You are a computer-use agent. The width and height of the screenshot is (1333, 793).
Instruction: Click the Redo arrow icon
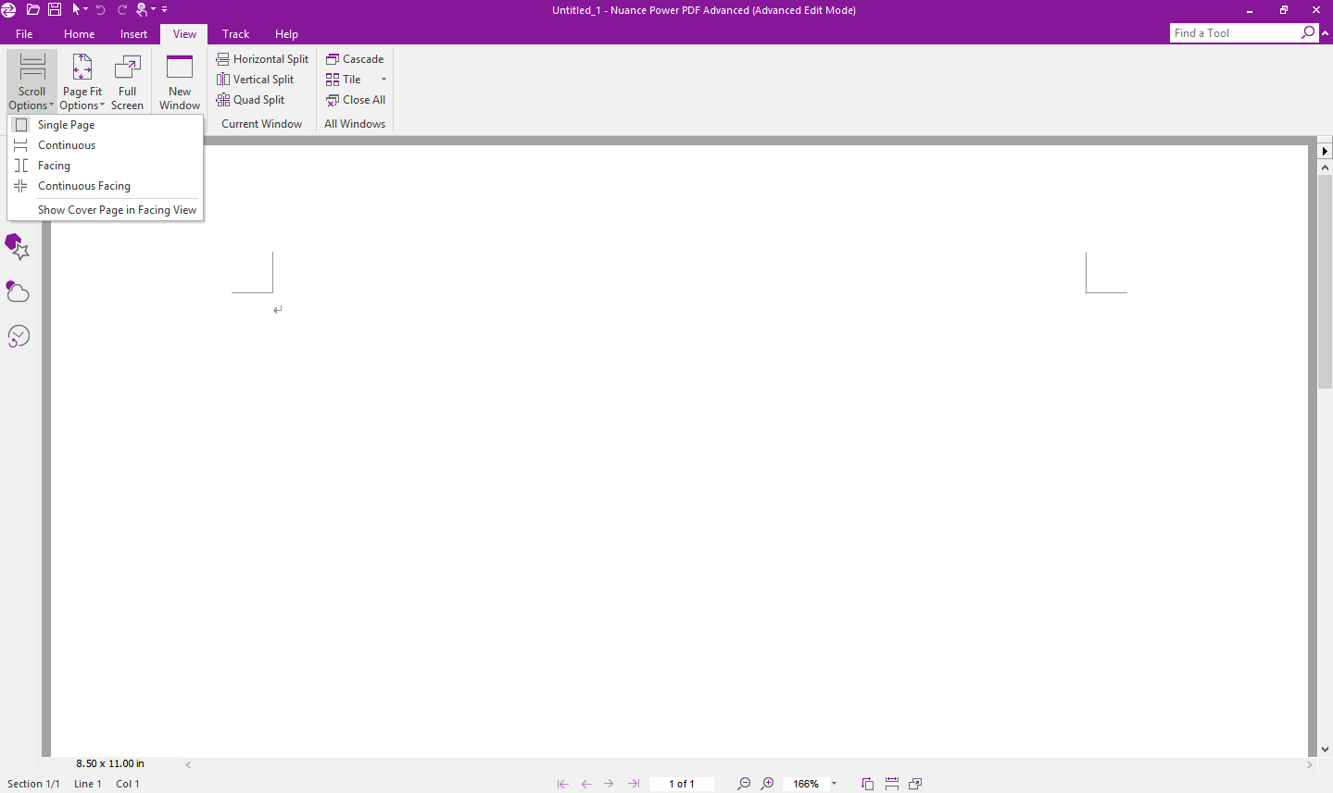(x=122, y=9)
